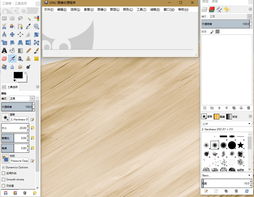
Task: Select the Bucket Fill tool
Action: click(x=12, y=51)
